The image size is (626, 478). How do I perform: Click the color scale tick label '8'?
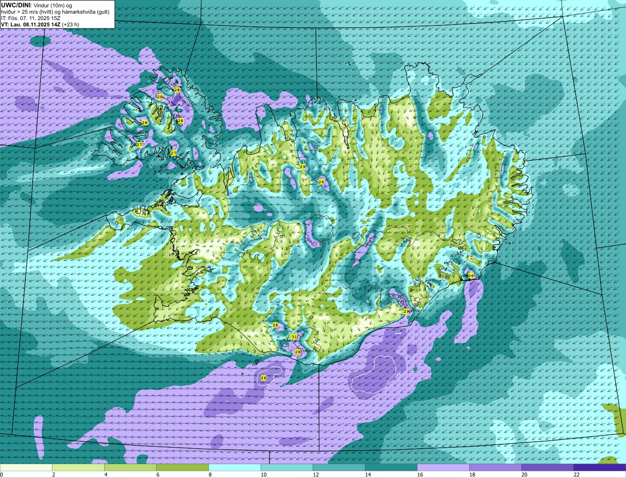point(210,475)
